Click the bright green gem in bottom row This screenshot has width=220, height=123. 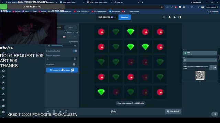[x=101, y=92]
